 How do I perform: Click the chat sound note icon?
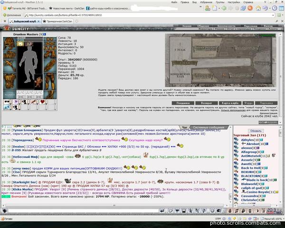click(x=204, y=211)
